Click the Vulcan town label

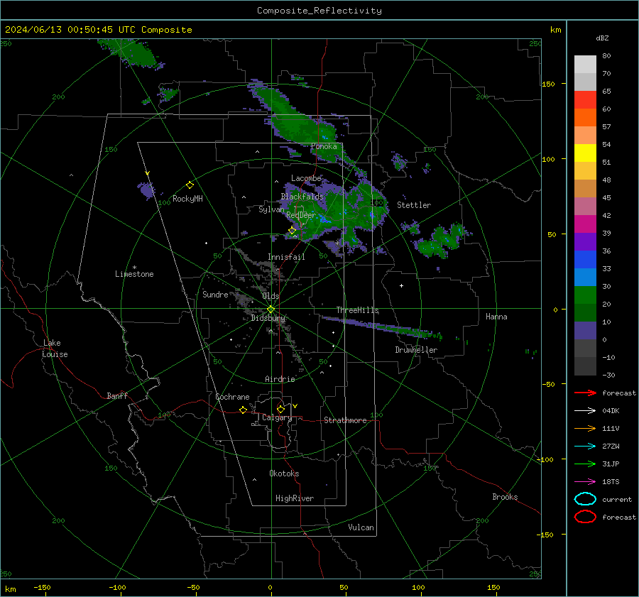tap(361, 527)
